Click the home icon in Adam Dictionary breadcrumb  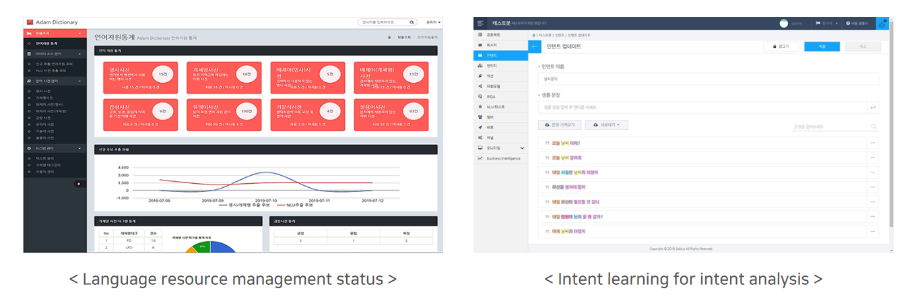(x=389, y=38)
